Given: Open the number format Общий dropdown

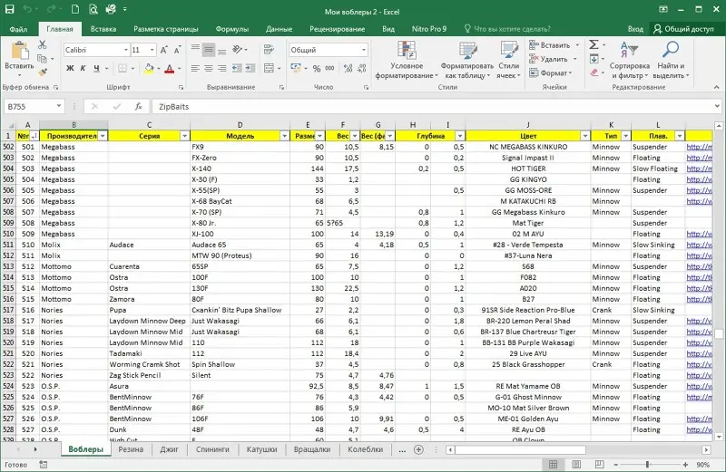Looking at the screenshot, I should [364, 50].
